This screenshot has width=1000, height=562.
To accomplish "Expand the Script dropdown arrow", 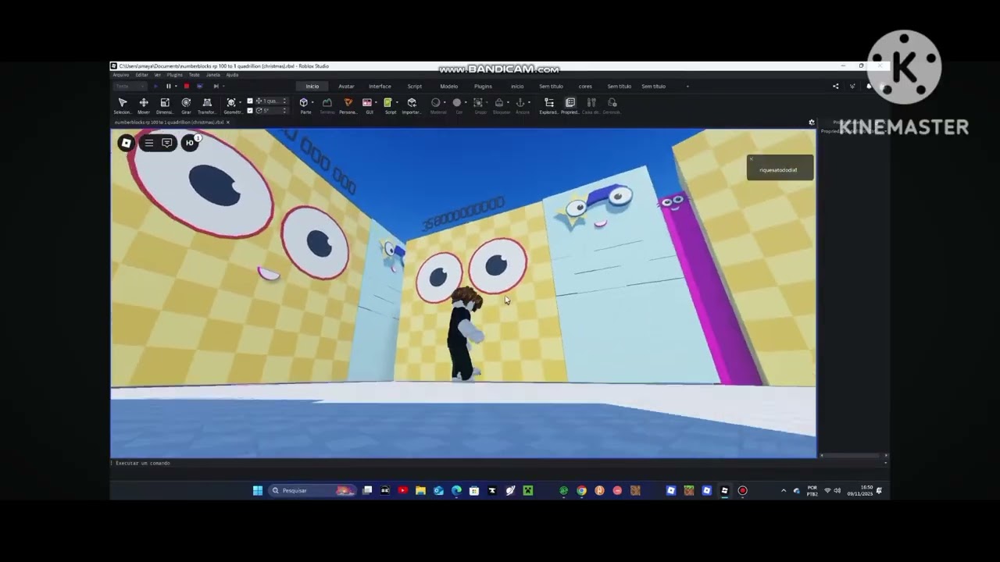I will 397,102.
